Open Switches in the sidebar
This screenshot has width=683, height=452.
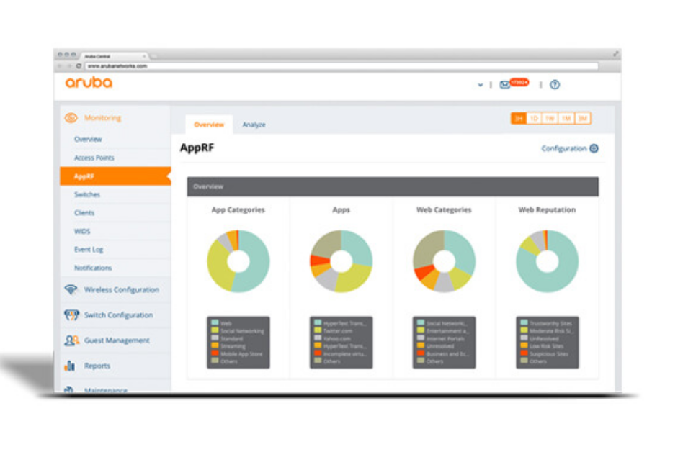[x=87, y=194]
